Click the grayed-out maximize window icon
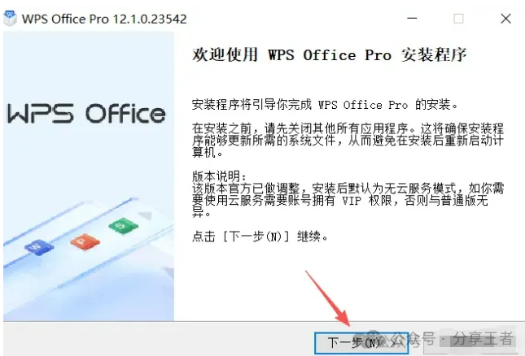This screenshot has height=356, width=525. point(458,19)
